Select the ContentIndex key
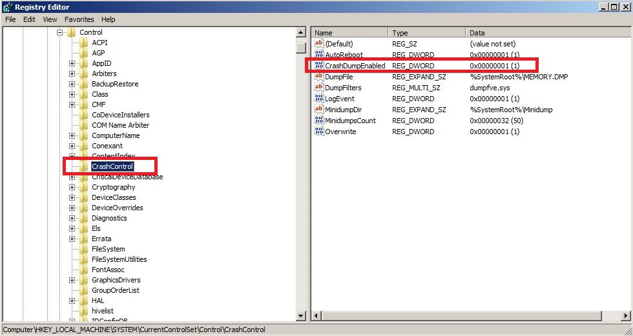633x336 pixels. pyautogui.click(x=114, y=156)
